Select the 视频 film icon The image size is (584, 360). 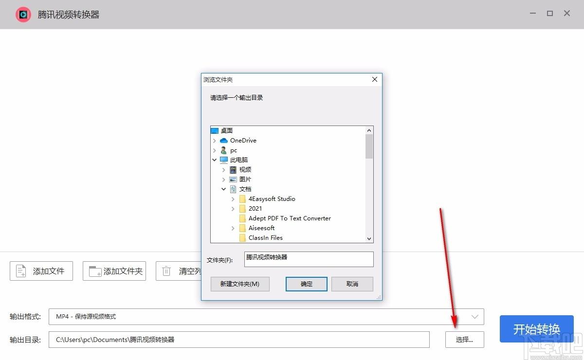(233, 170)
